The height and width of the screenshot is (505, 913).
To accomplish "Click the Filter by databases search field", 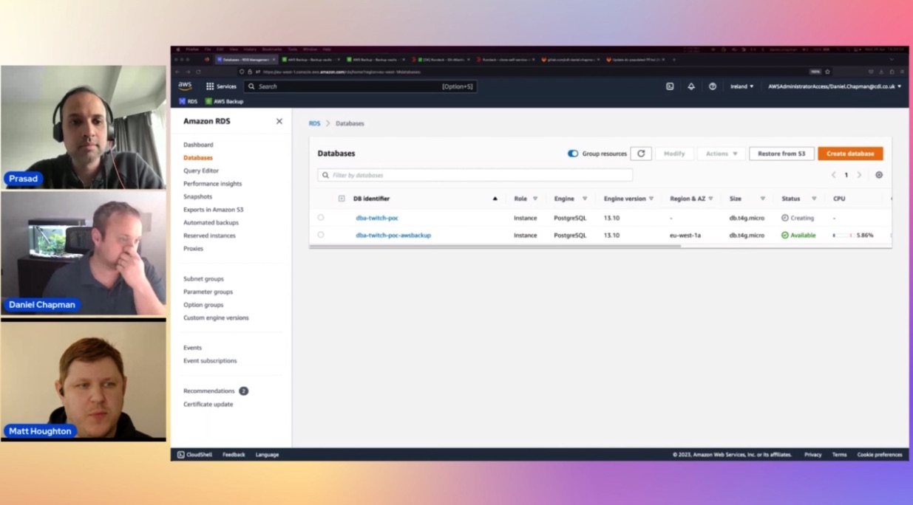I will 475,175.
